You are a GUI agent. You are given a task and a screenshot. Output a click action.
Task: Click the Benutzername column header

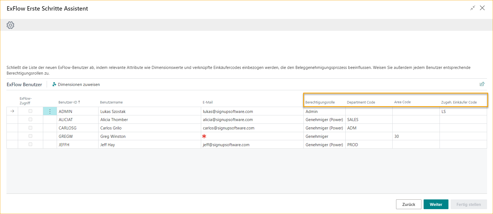(x=111, y=102)
